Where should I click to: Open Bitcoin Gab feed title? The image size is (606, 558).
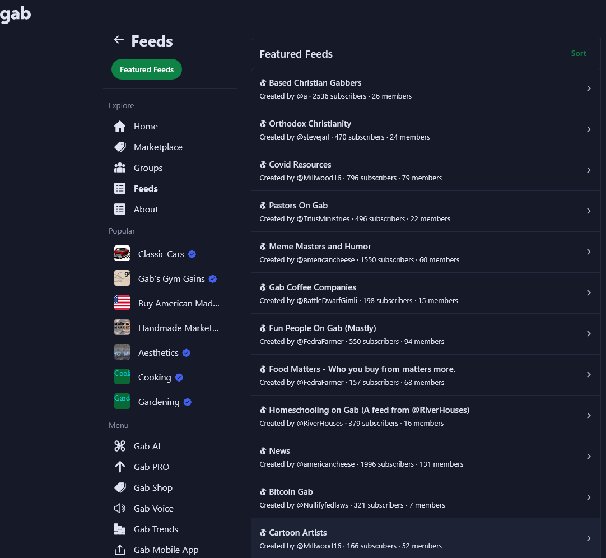(291, 492)
